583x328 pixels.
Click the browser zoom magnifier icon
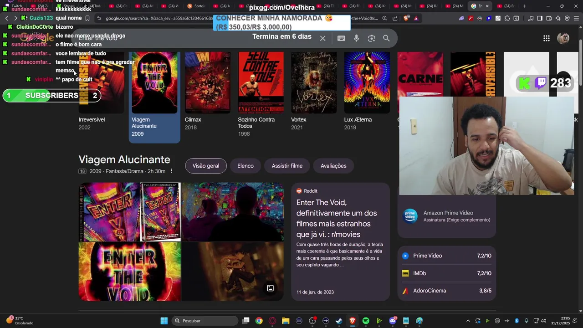coord(385,18)
